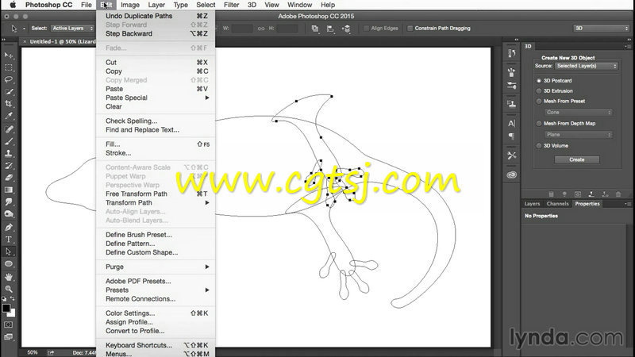
Task: Select the Brush tool
Action: [9, 141]
